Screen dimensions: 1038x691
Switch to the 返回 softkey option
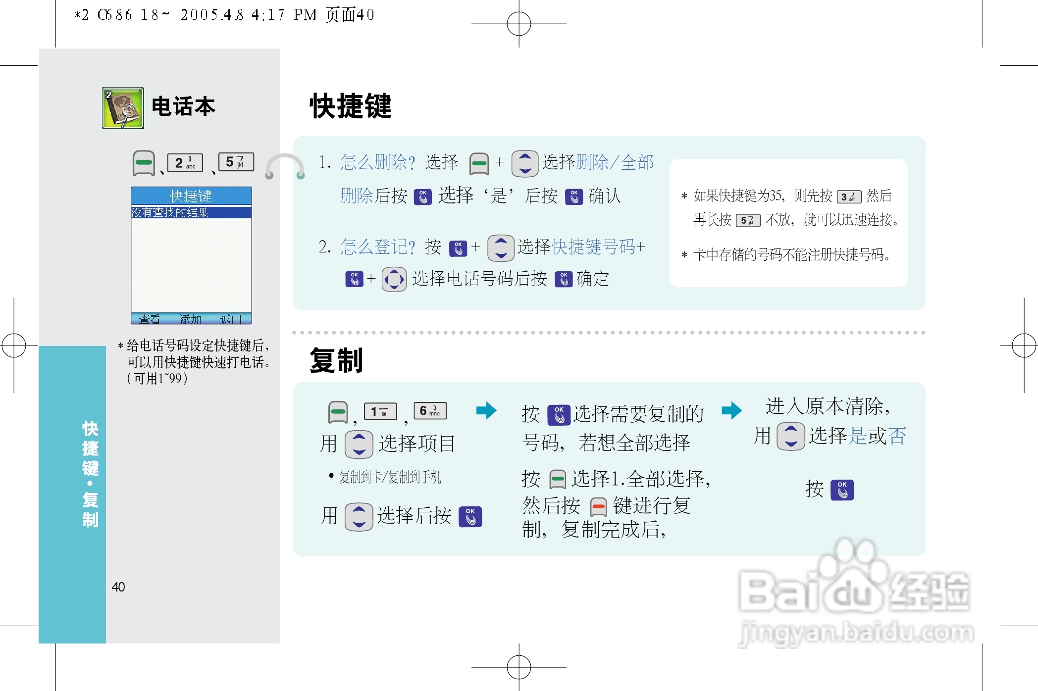(231, 319)
